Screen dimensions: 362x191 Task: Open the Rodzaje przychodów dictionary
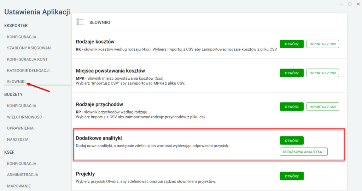click(x=292, y=106)
